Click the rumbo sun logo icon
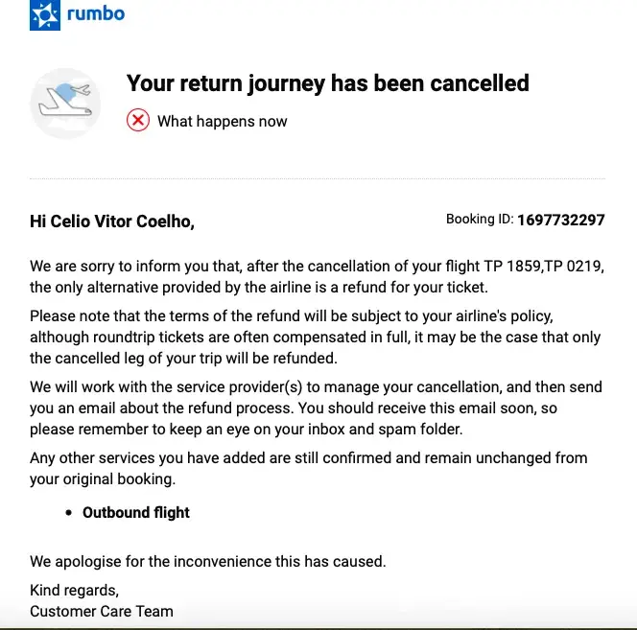The height and width of the screenshot is (630, 637). click(44, 15)
